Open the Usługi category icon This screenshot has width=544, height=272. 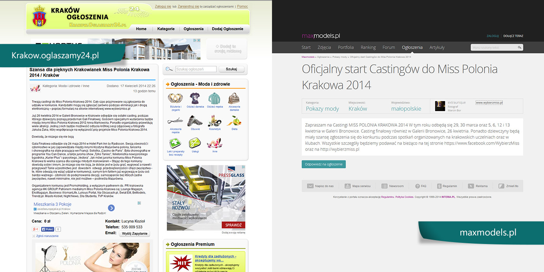[195, 143]
